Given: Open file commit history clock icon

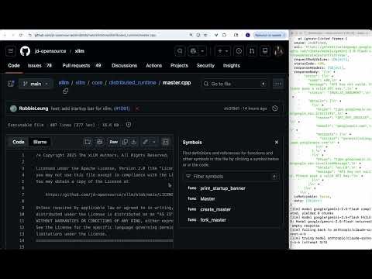Looking at the screenshot, I should pyautogui.click(x=275, y=108).
